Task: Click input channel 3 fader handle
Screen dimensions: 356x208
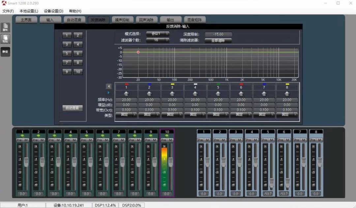Action: click(58, 162)
